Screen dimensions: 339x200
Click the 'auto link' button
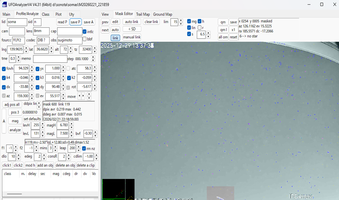pos(131,22)
